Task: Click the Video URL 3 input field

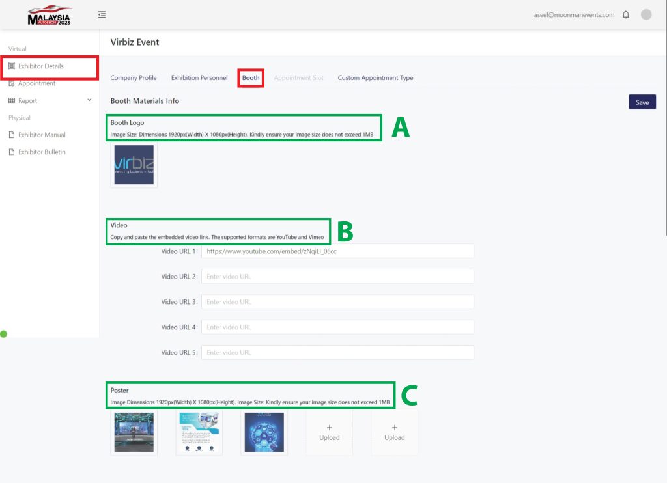Action: [337, 302]
